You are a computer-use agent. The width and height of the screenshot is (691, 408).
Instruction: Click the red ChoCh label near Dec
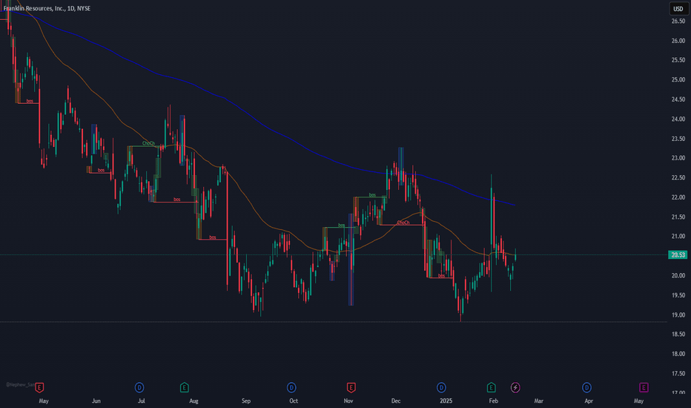click(403, 223)
